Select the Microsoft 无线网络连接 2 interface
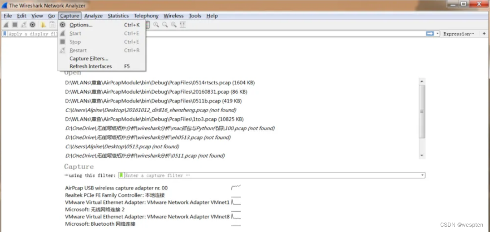Image resolution: width=490 pixels, height=232 pixels. (x=95, y=210)
